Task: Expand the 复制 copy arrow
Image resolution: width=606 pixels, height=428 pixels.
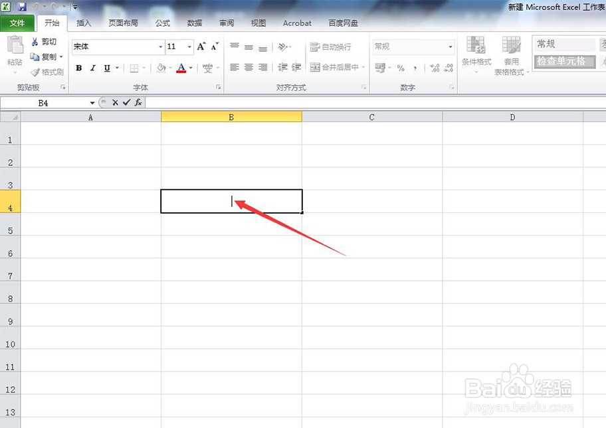Action: (x=61, y=56)
